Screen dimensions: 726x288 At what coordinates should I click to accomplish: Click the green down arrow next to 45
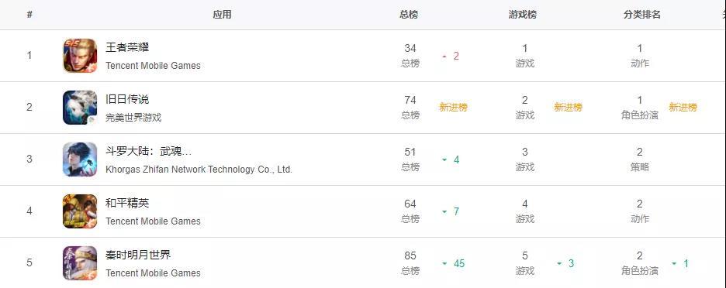pos(444,263)
